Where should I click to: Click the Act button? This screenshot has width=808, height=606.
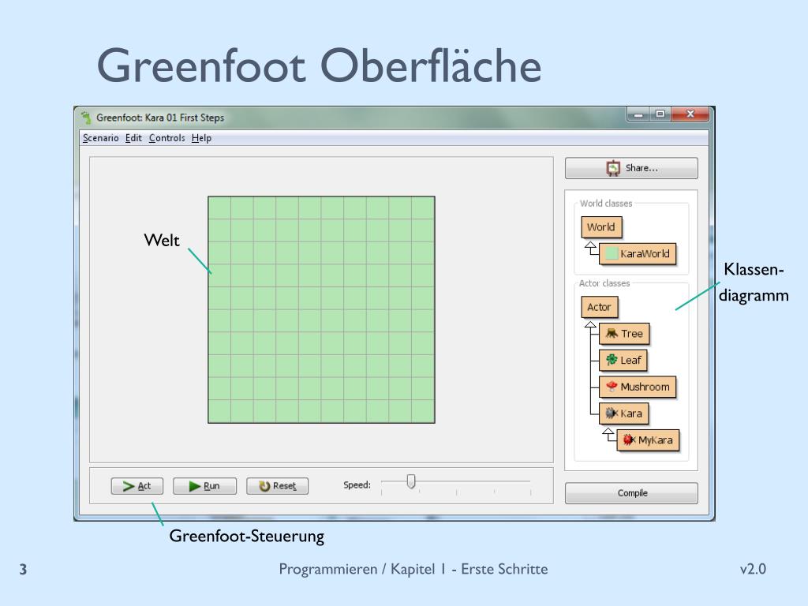click(x=137, y=486)
